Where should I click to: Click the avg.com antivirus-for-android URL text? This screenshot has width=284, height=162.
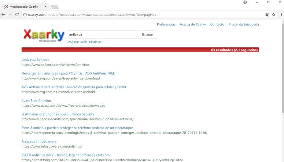(x=58, y=92)
